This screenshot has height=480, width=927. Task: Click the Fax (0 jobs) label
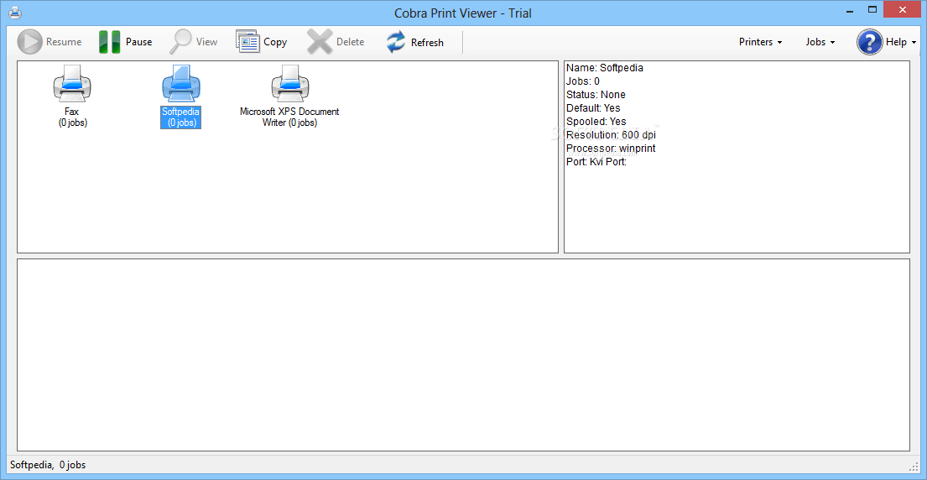tap(72, 117)
